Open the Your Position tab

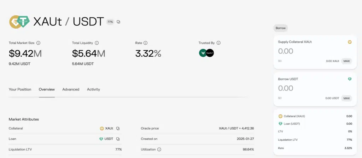point(20,89)
